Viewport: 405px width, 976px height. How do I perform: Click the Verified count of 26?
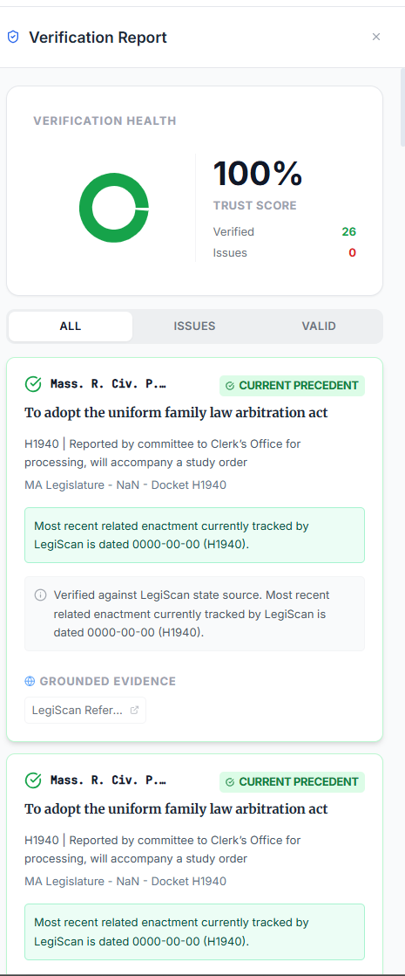click(x=348, y=231)
